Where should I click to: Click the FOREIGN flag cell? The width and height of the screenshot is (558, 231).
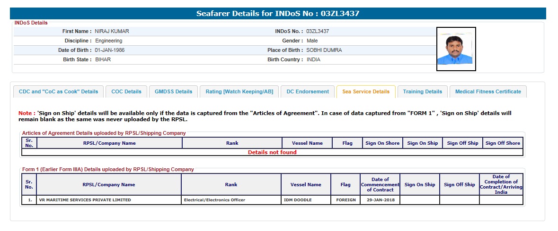coord(345,200)
